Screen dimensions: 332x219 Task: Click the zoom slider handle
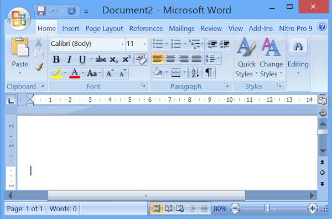267,208
